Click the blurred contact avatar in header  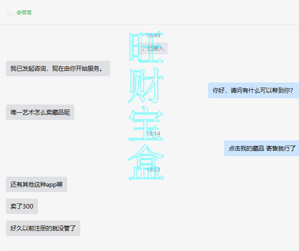10,12
